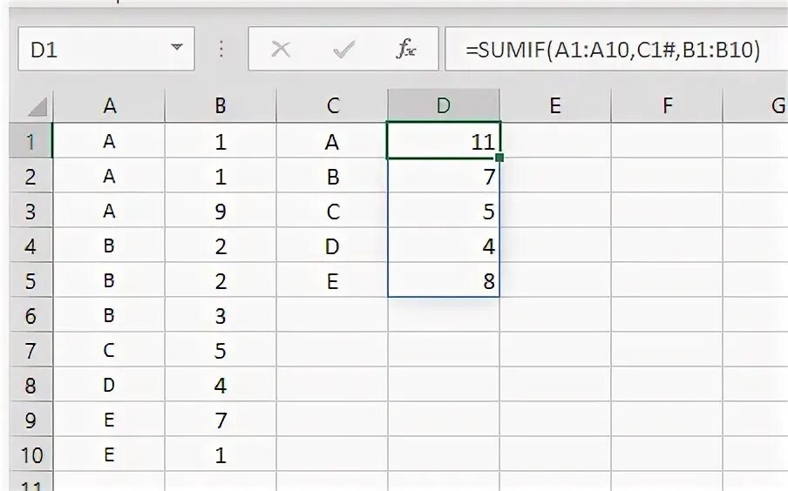The height and width of the screenshot is (491, 788).
Task: Select cell B1 containing 1
Action: click(x=221, y=141)
